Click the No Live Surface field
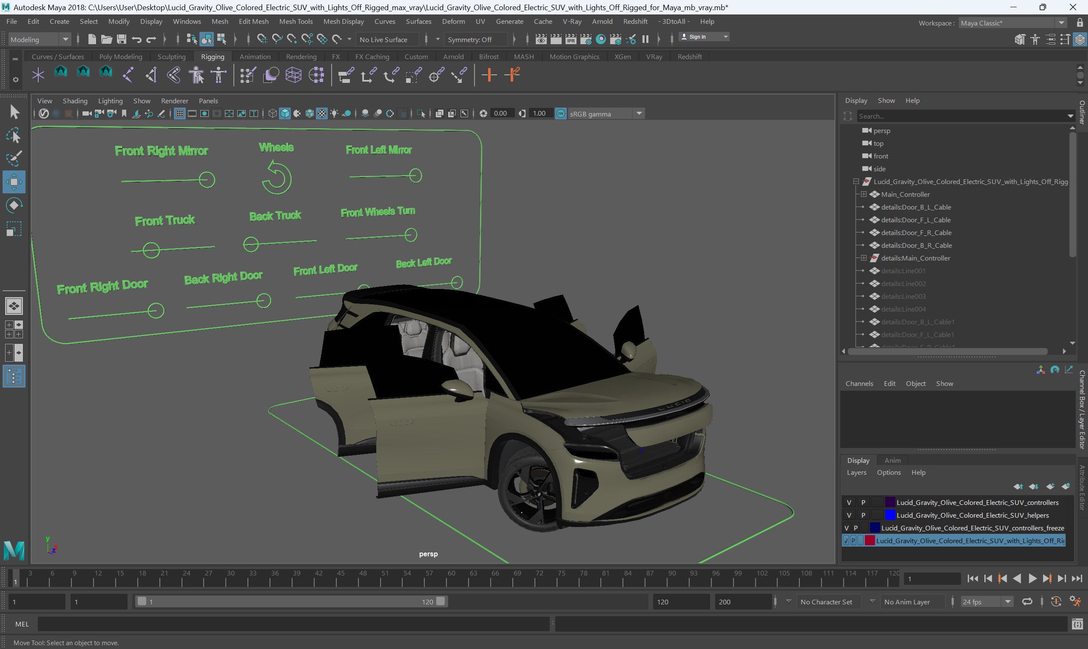1088x649 pixels. (x=388, y=40)
